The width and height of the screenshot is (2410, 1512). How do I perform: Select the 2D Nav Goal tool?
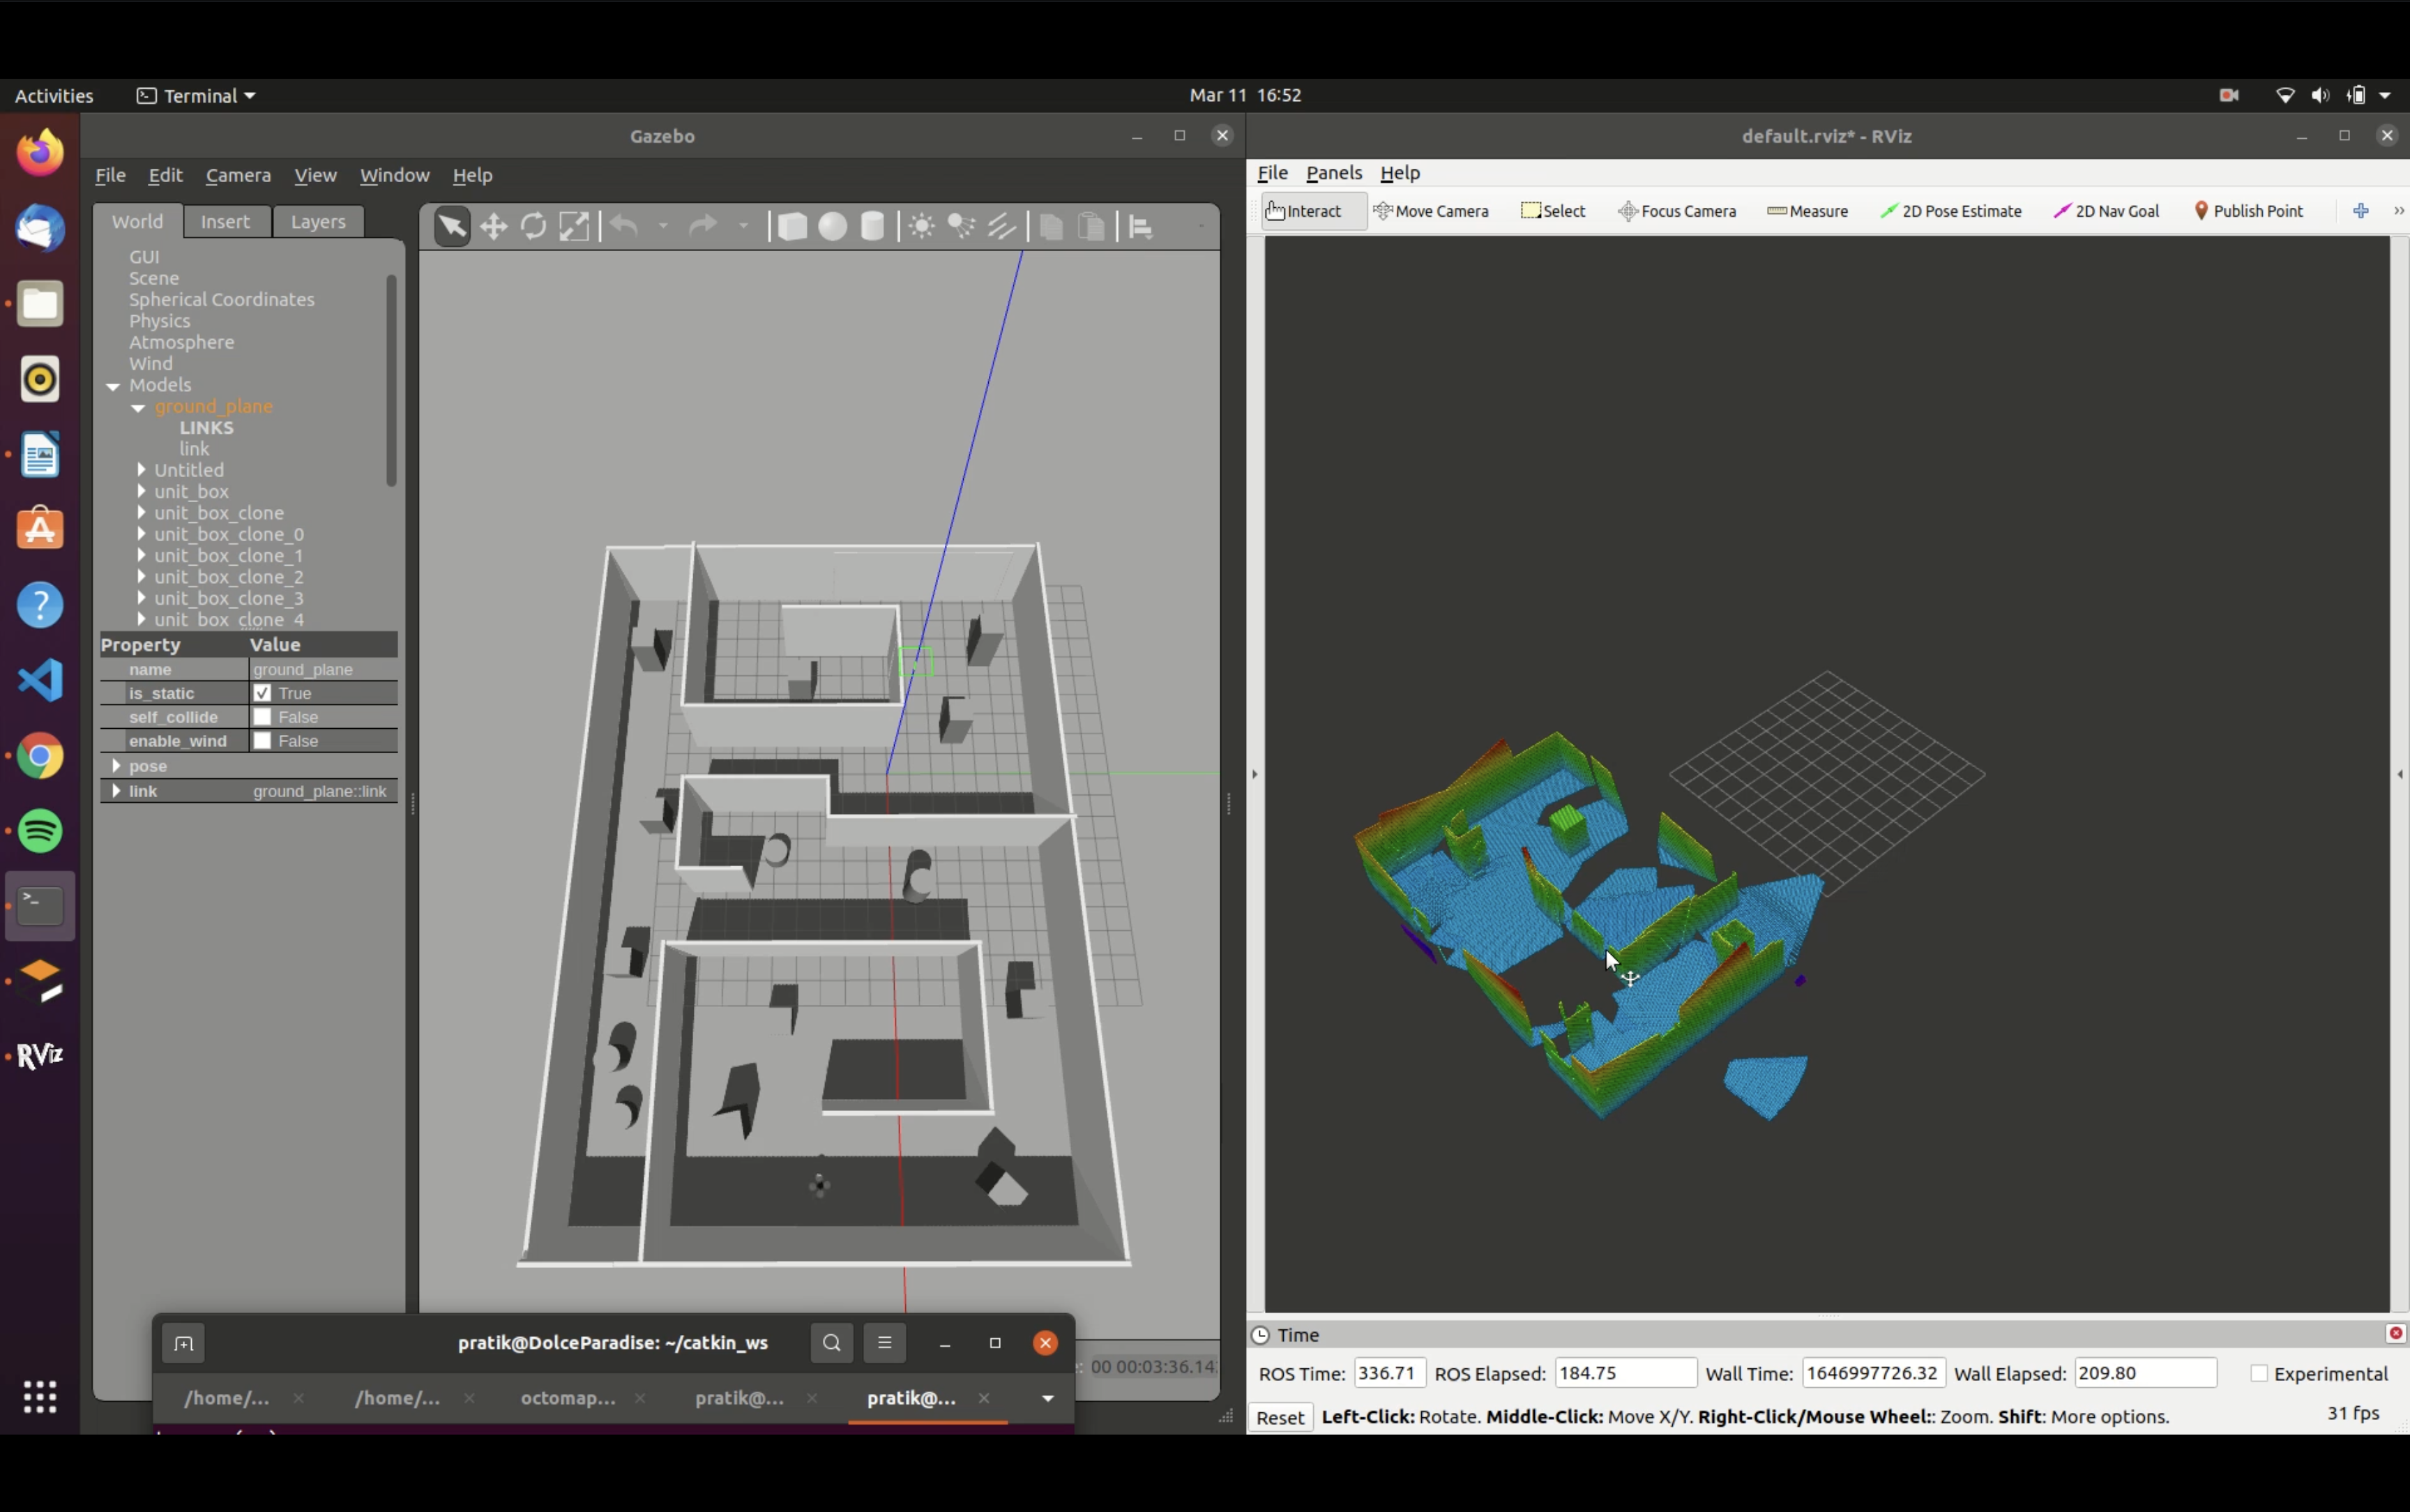(x=2106, y=211)
